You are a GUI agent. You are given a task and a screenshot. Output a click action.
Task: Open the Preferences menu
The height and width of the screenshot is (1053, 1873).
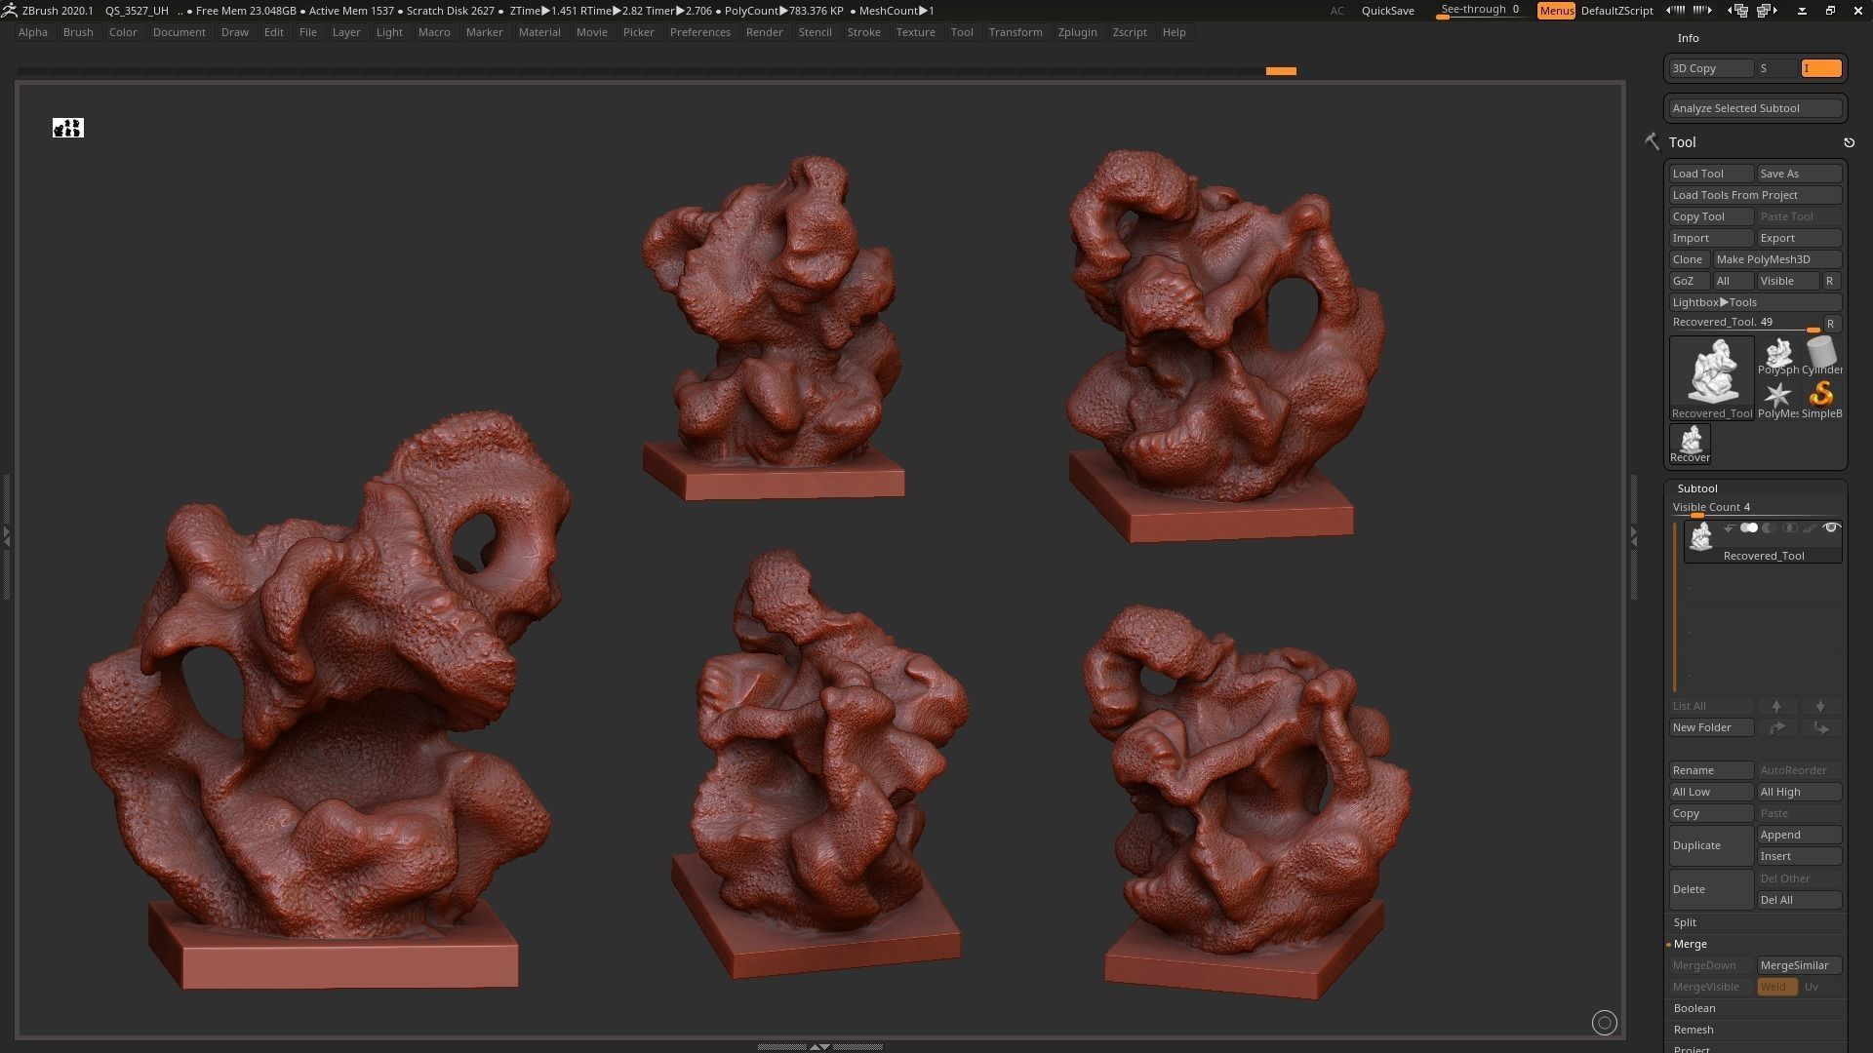(699, 32)
